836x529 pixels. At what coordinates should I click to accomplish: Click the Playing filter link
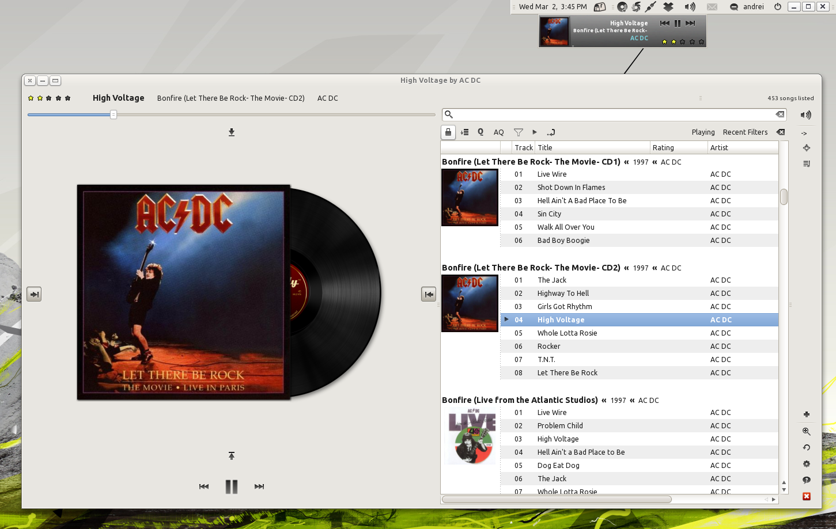pos(703,132)
